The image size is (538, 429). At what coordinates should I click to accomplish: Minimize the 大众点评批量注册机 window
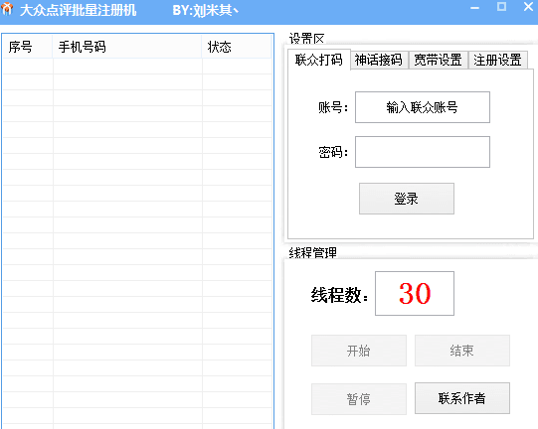(474, 8)
